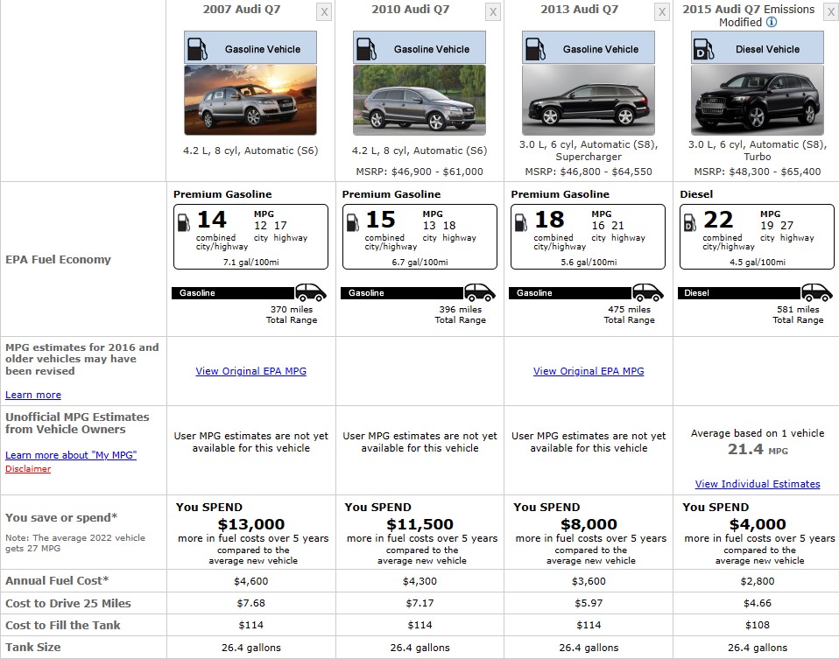Click 2015 Audi Q7 Emissions Modified title
839x659 pixels.
[749, 16]
